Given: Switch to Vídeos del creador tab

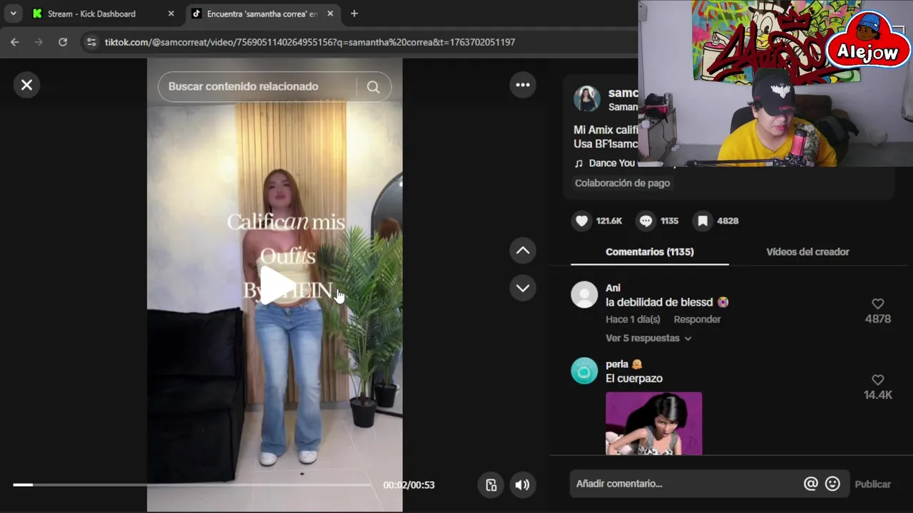Looking at the screenshot, I should point(807,252).
